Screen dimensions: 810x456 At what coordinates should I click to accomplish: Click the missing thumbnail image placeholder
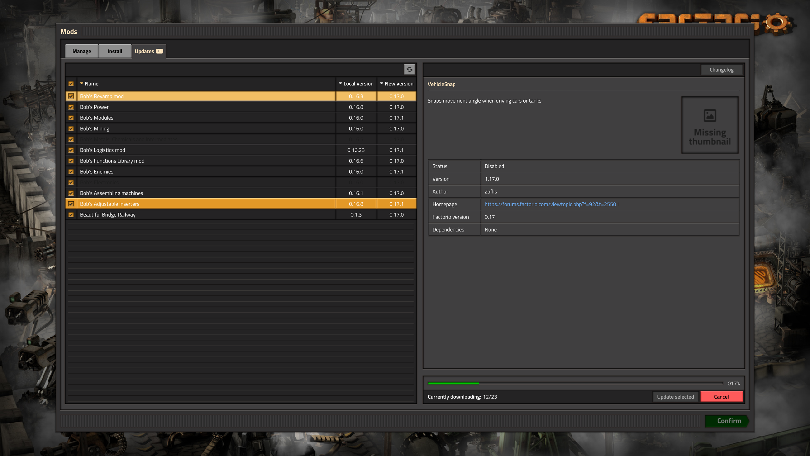pyautogui.click(x=710, y=125)
